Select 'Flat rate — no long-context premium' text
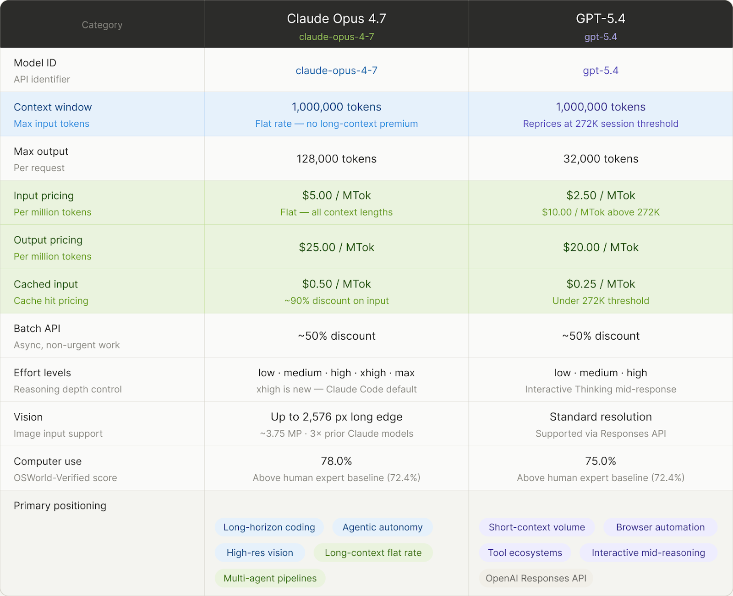This screenshot has width=733, height=596. (336, 124)
